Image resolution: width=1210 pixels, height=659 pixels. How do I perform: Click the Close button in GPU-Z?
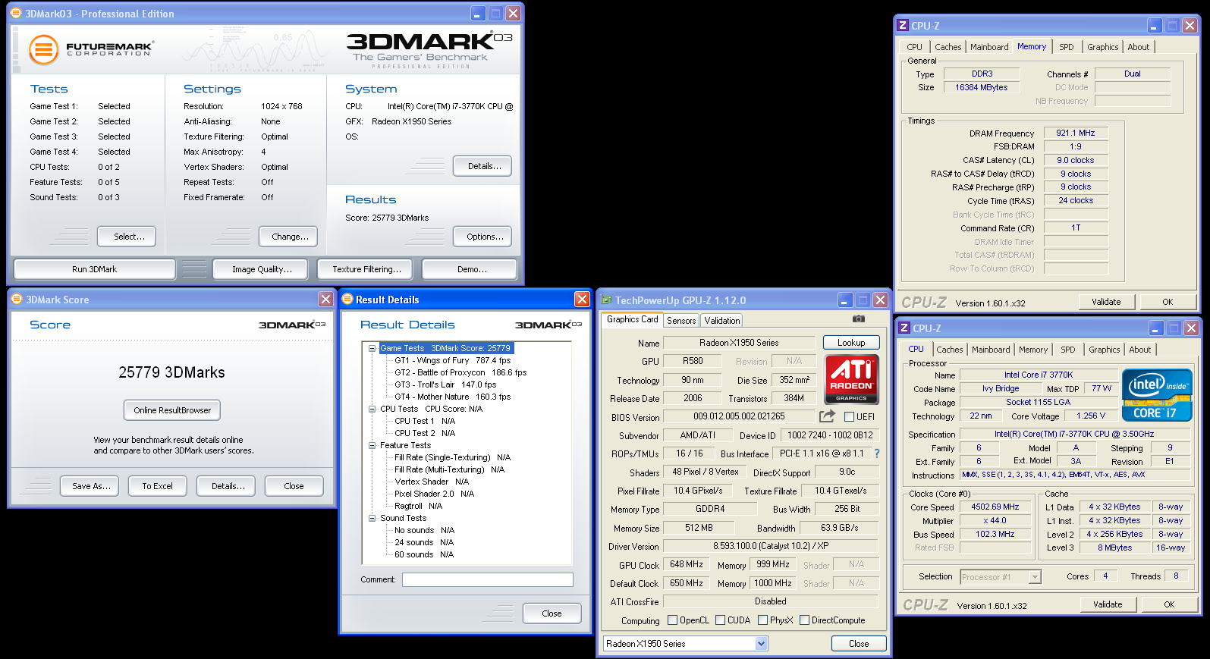[x=859, y=644]
